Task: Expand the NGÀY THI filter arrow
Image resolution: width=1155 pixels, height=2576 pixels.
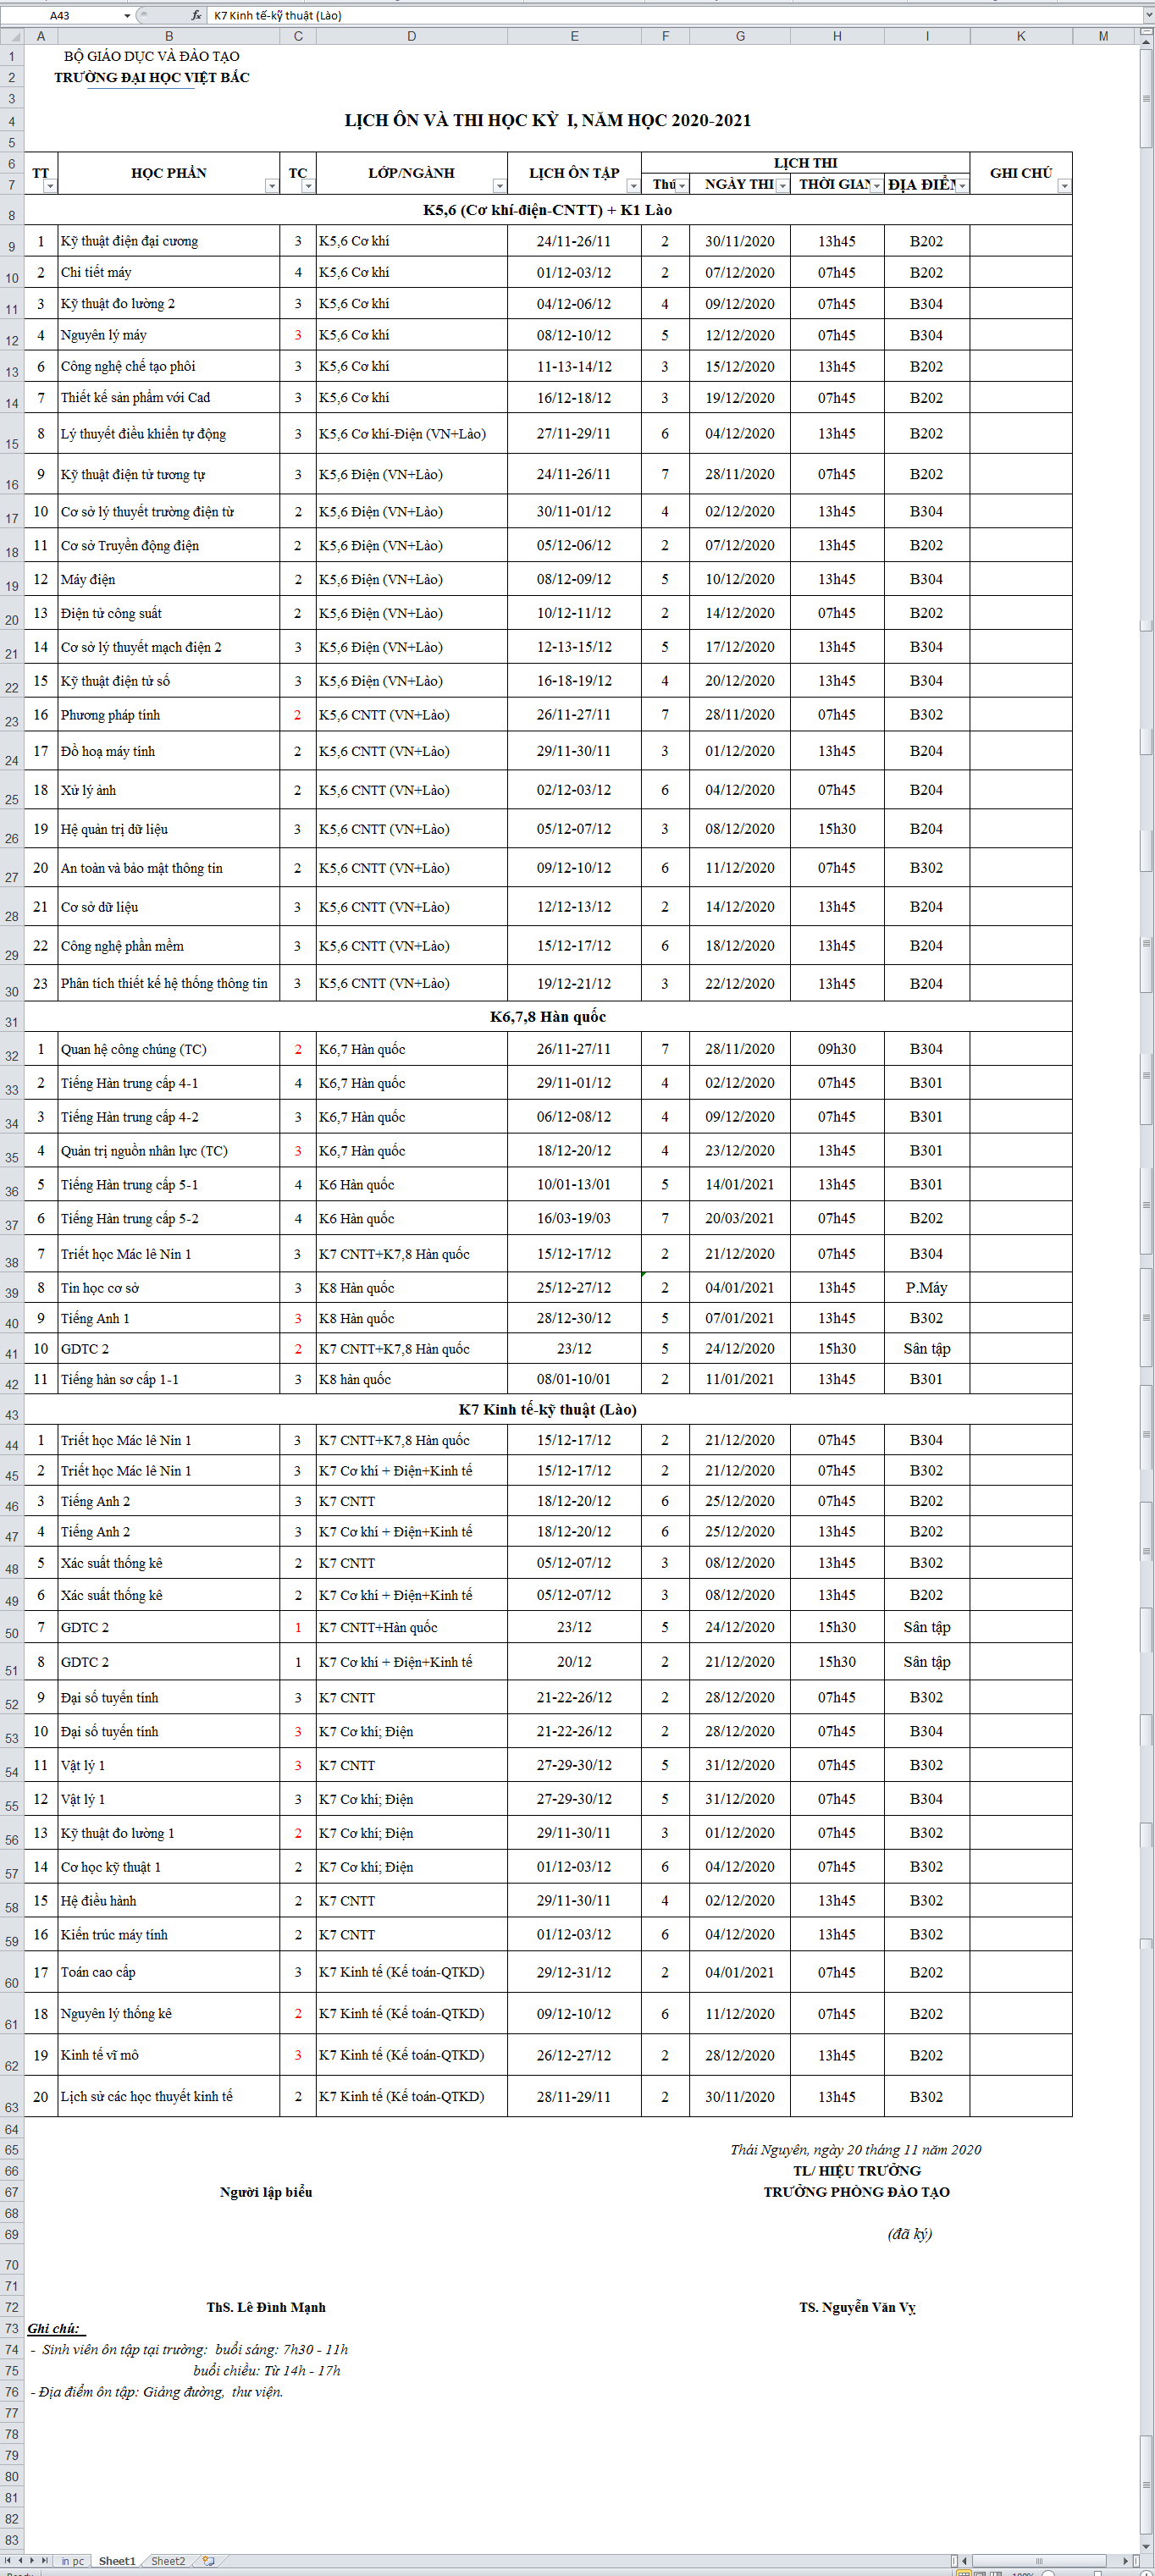Action: coord(782,185)
